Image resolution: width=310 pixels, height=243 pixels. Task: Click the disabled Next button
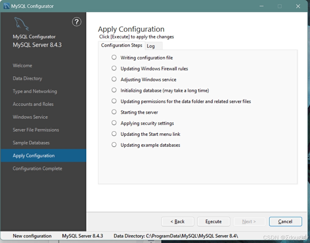249,221
